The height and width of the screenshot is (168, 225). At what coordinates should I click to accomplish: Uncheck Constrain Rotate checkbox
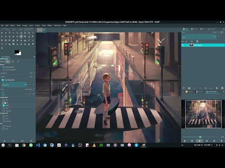4,105
